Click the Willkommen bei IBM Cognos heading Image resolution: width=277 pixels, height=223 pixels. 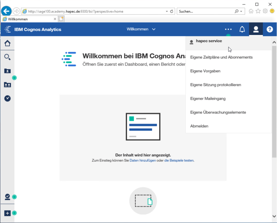(x=134, y=56)
